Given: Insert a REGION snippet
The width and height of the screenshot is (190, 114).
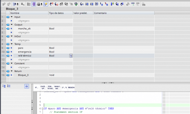Looking at the screenshot, I should click(x=71, y=87).
